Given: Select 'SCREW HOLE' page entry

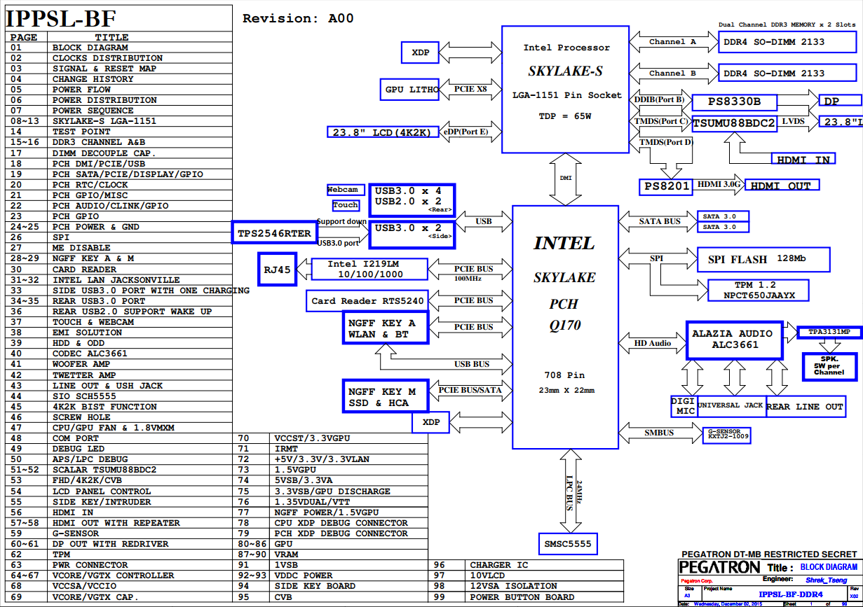Looking at the screenshot, I should pyautogui.click(x=119, y=417).
